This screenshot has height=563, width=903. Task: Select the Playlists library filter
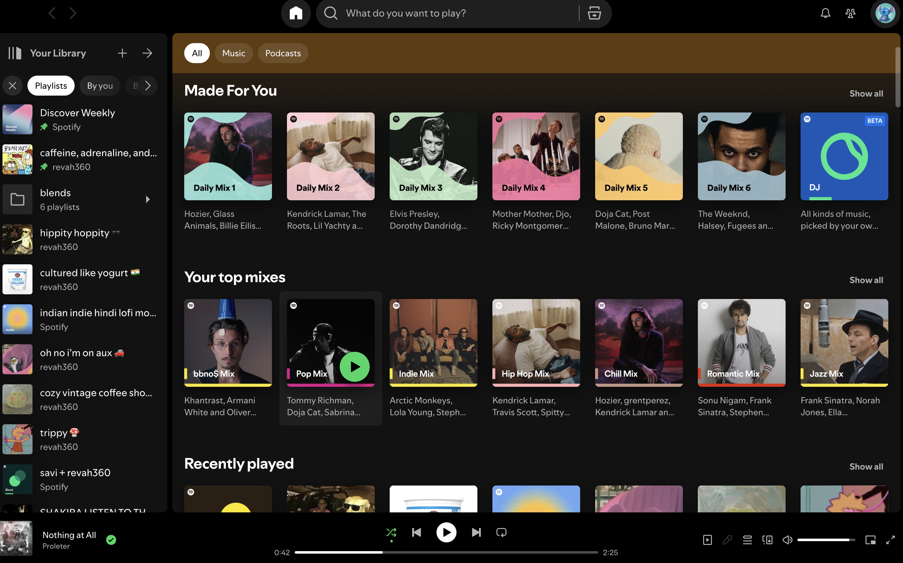click(x=51, y=86)
